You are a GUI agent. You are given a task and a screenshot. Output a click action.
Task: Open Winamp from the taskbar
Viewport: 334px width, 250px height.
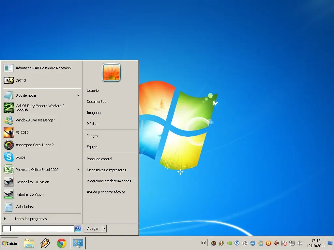[x=45, y=243]
